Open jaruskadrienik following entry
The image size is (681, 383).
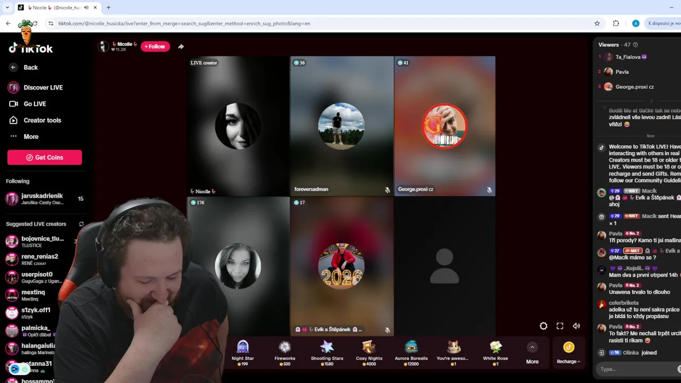(x=45, y=199)
